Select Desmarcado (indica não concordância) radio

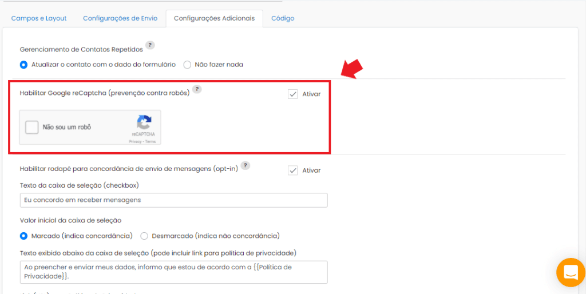pyautogui.click(x=144, y=236)
